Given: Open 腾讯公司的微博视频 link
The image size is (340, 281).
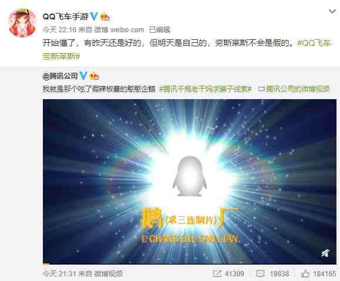Looking at the screenshot, I should point(294,89).
